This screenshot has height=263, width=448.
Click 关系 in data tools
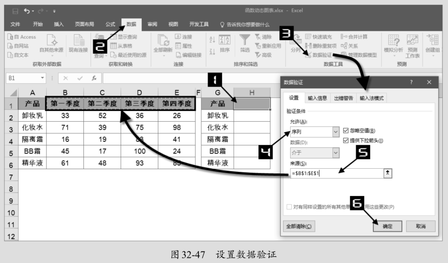(x=349, y=46)
